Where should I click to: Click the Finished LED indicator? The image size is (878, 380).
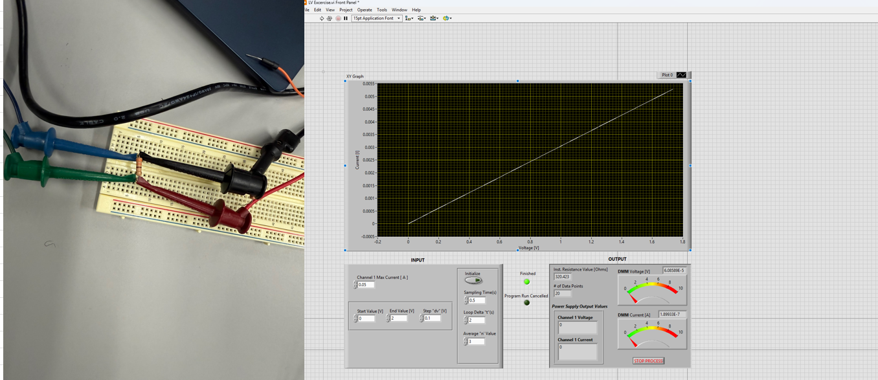click(x=526, y=282)
